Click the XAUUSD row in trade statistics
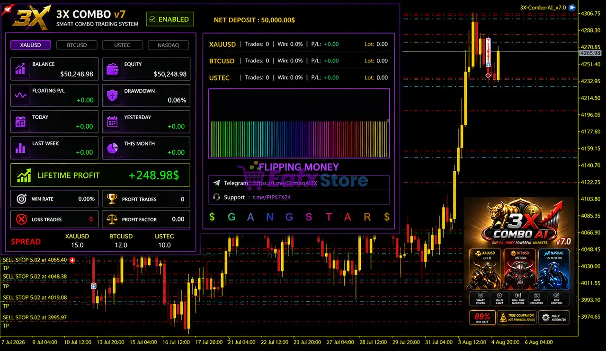Screen dimensions: 606x351 299,44
